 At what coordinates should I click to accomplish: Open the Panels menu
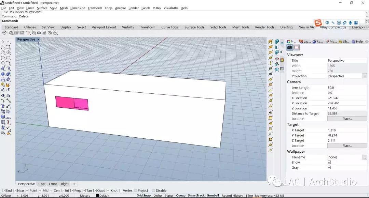click(146, 8)
